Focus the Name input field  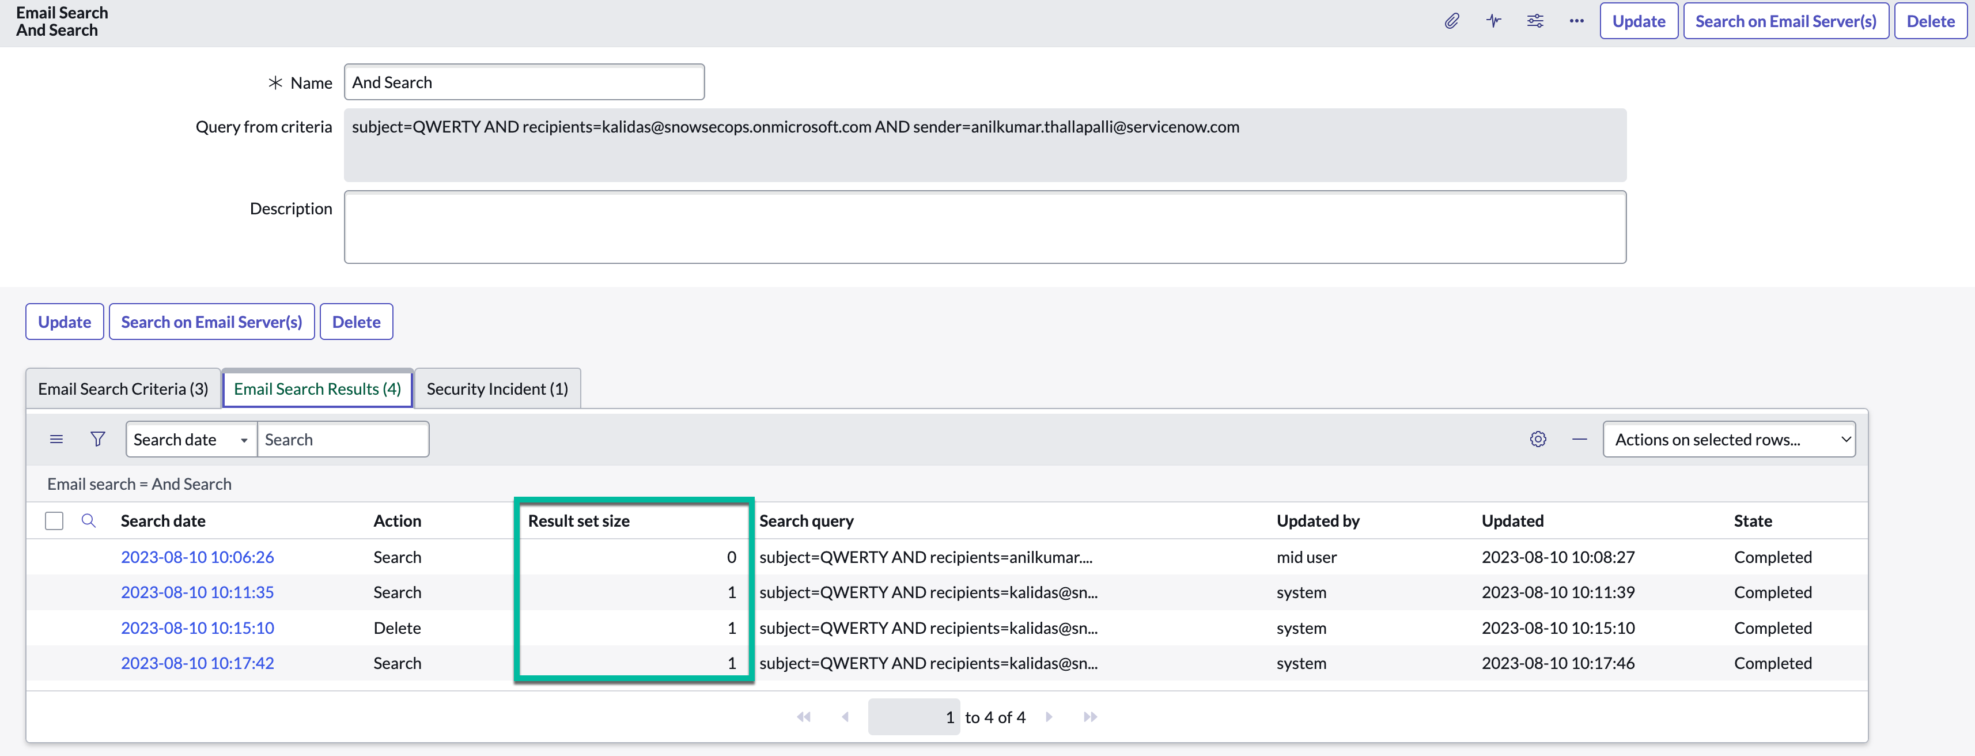[524, 82]
